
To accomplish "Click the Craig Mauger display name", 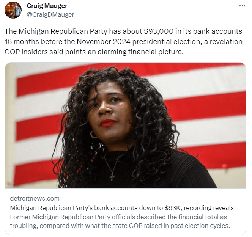I will [x=47, y=6].
